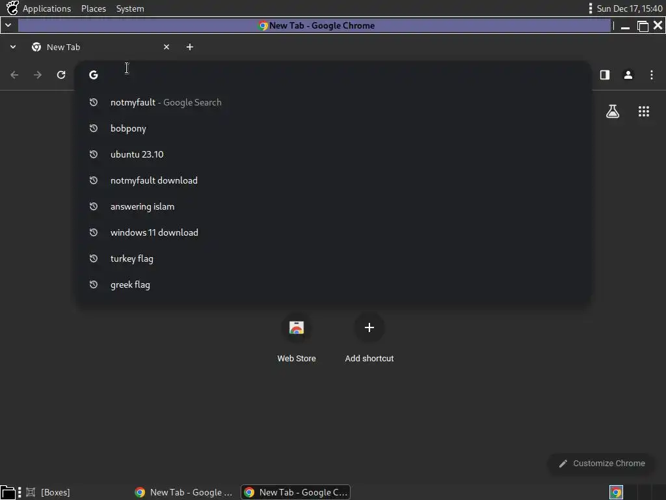This screenshot has width=666, height=500.
Task: Open the System menu
Action: (130, 8)
